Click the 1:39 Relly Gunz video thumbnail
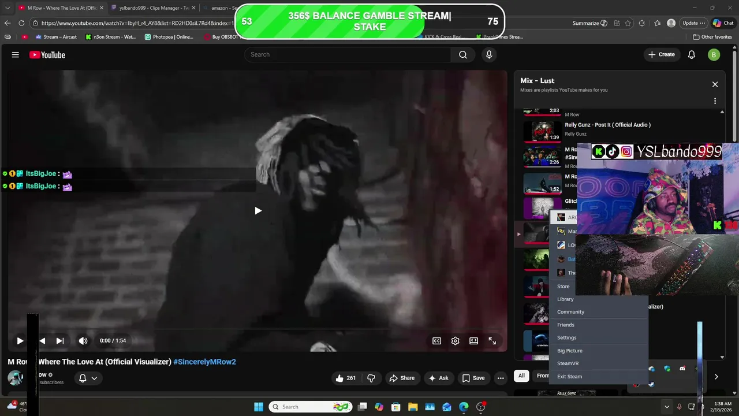This screenshot has width=739, height=416. [x=542, y=131]
